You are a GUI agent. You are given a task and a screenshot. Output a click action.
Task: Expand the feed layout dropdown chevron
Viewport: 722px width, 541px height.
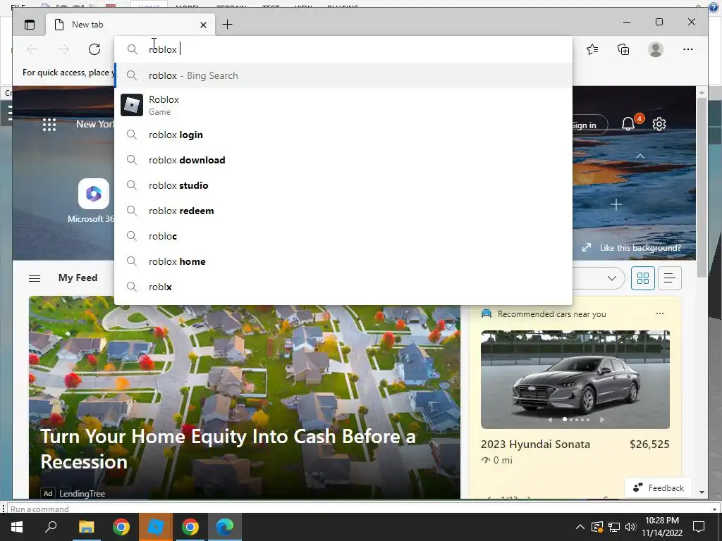point(612,278)
